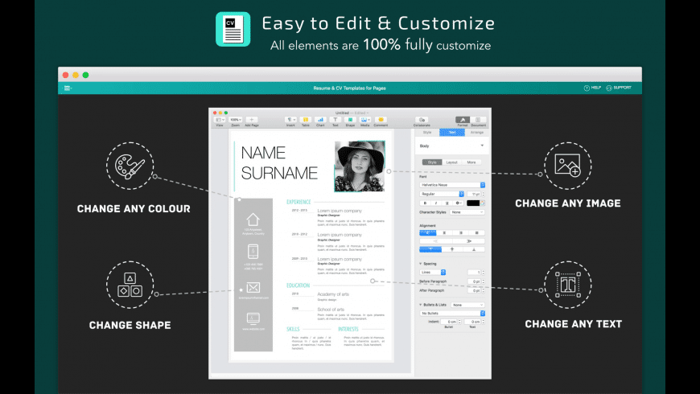
Task: Click the Change Any Colour palette icon
Action: (x=130, y=166)
